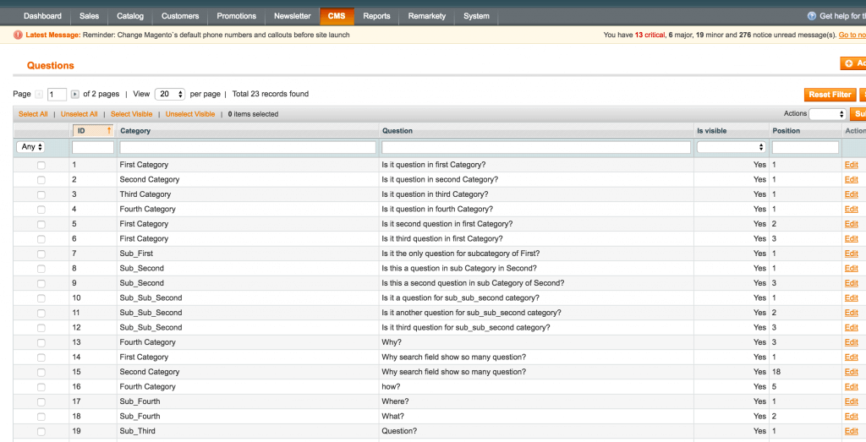Click the Get help question mark icon

pyautogui.click(x=813, y=16)
